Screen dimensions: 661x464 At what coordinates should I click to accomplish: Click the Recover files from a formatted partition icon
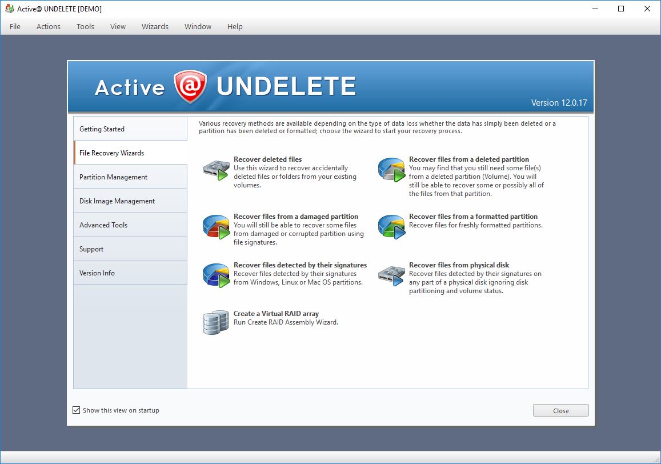click(x=391, y=225)
